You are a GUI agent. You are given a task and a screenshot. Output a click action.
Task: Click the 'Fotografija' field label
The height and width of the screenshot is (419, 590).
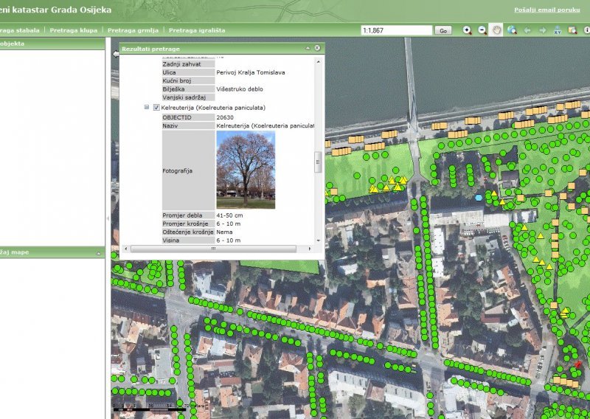[189, 170]
